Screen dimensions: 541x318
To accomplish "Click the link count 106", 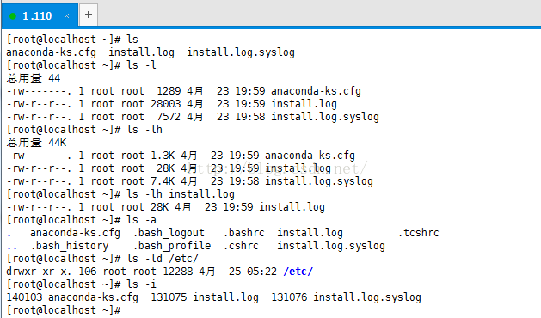I will [x=87, y=272].
